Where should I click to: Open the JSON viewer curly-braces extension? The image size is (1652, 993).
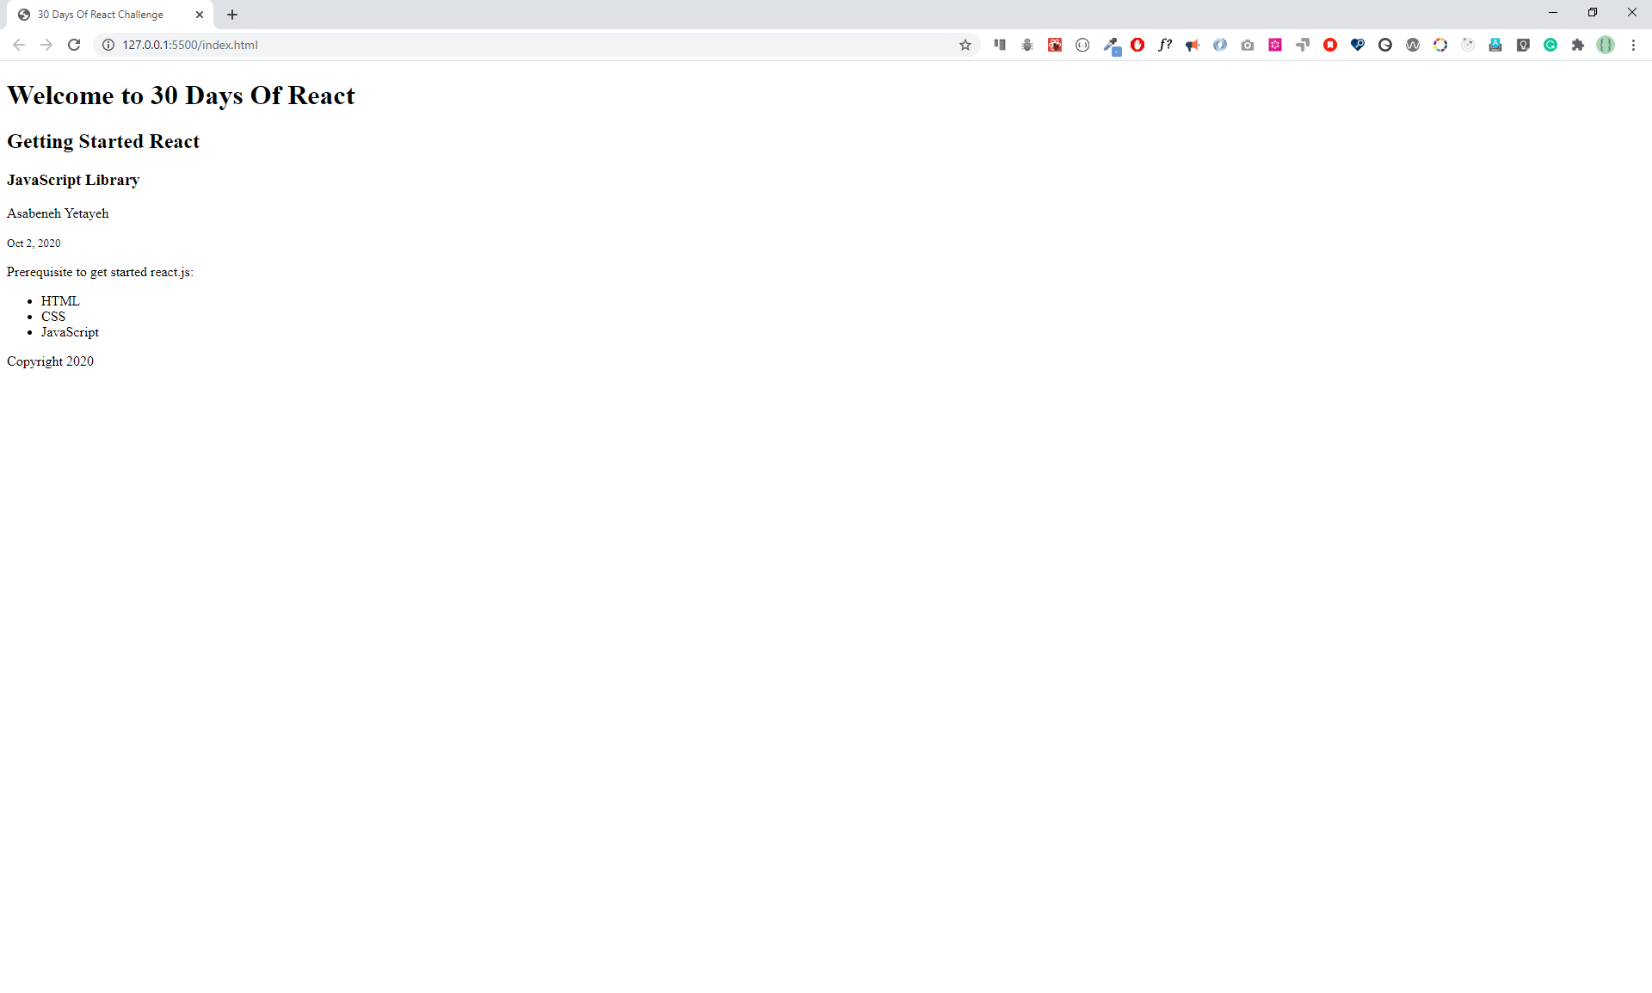pos(1082,45)
